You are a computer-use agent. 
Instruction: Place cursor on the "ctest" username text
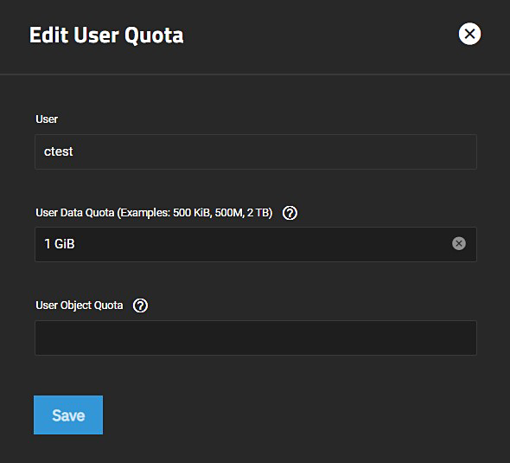tap(59, 151)
